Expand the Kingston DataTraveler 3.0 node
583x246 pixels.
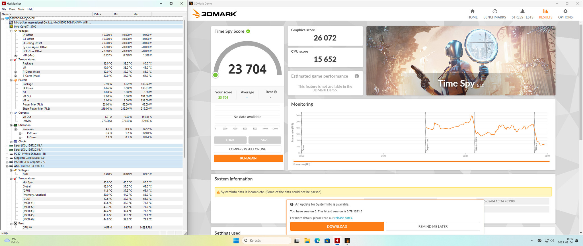(7, 158)
